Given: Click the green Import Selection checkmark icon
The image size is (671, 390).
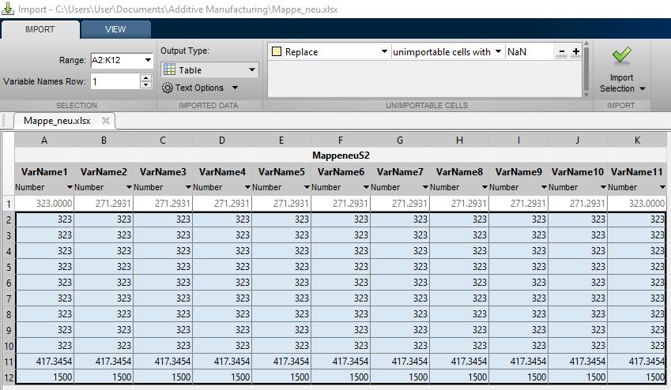Looking at the screenshot, I should point(622,55).
